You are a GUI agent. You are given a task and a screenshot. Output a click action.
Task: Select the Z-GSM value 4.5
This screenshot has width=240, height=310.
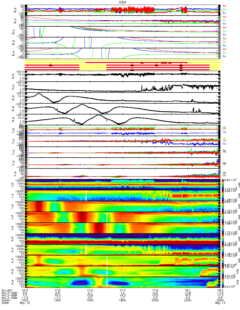point(220,298)
